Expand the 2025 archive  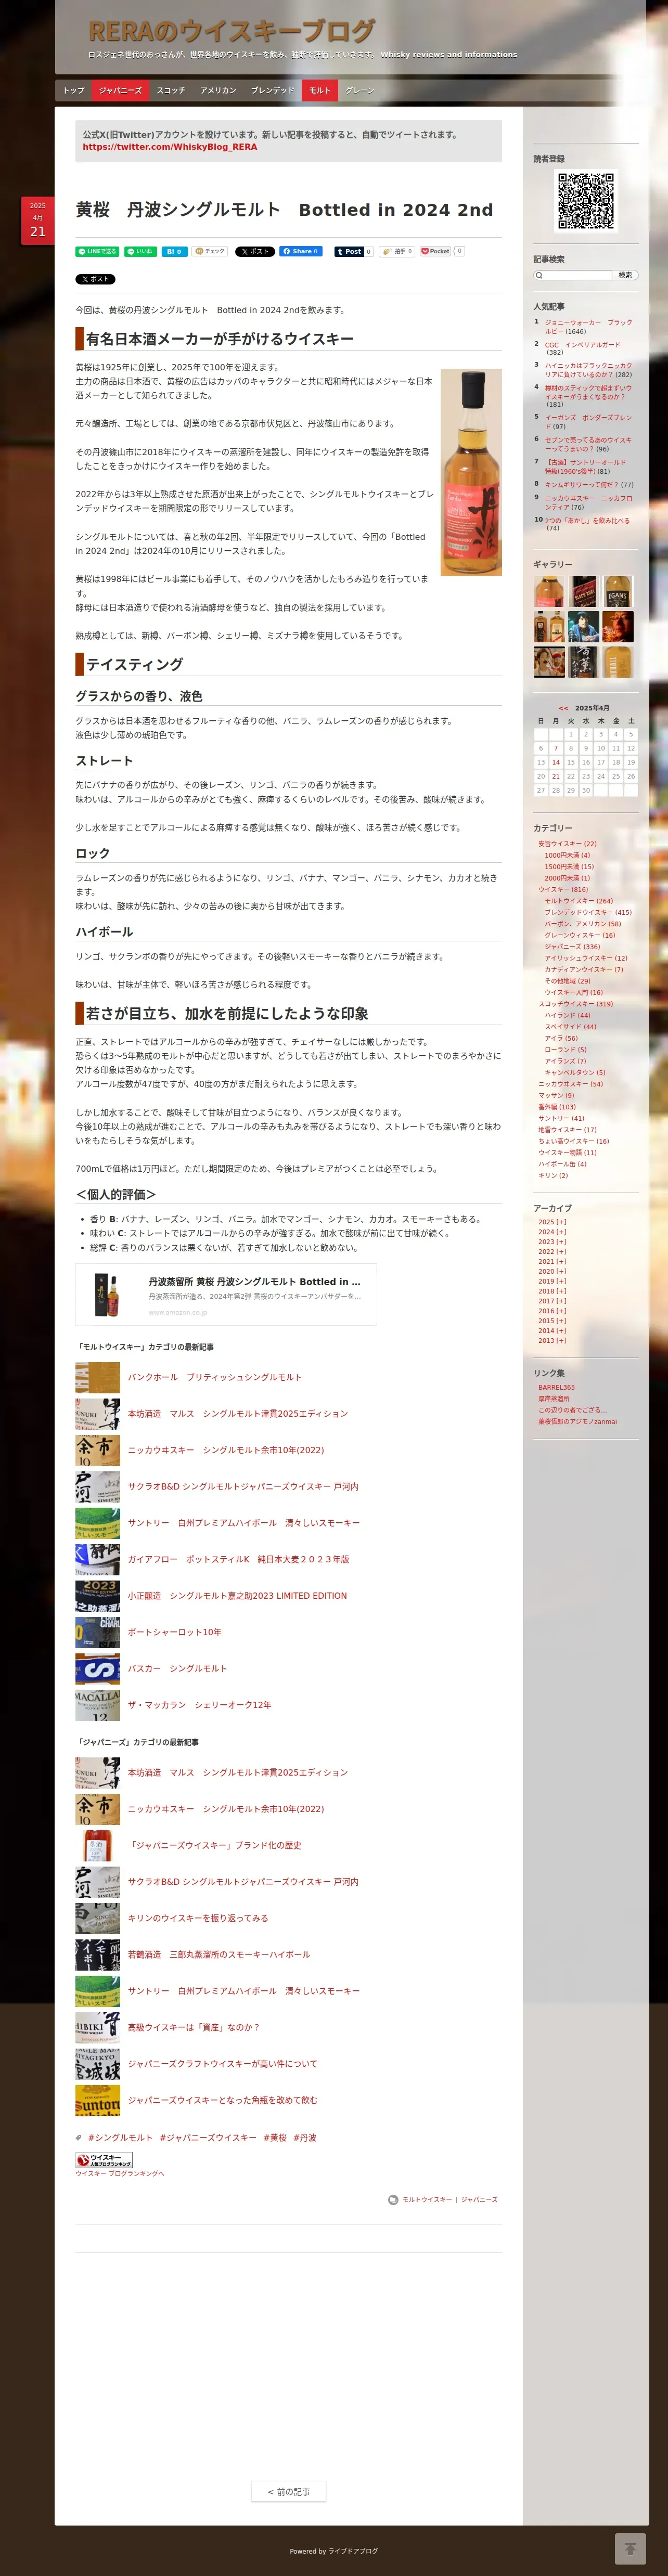coord(551,1222)
